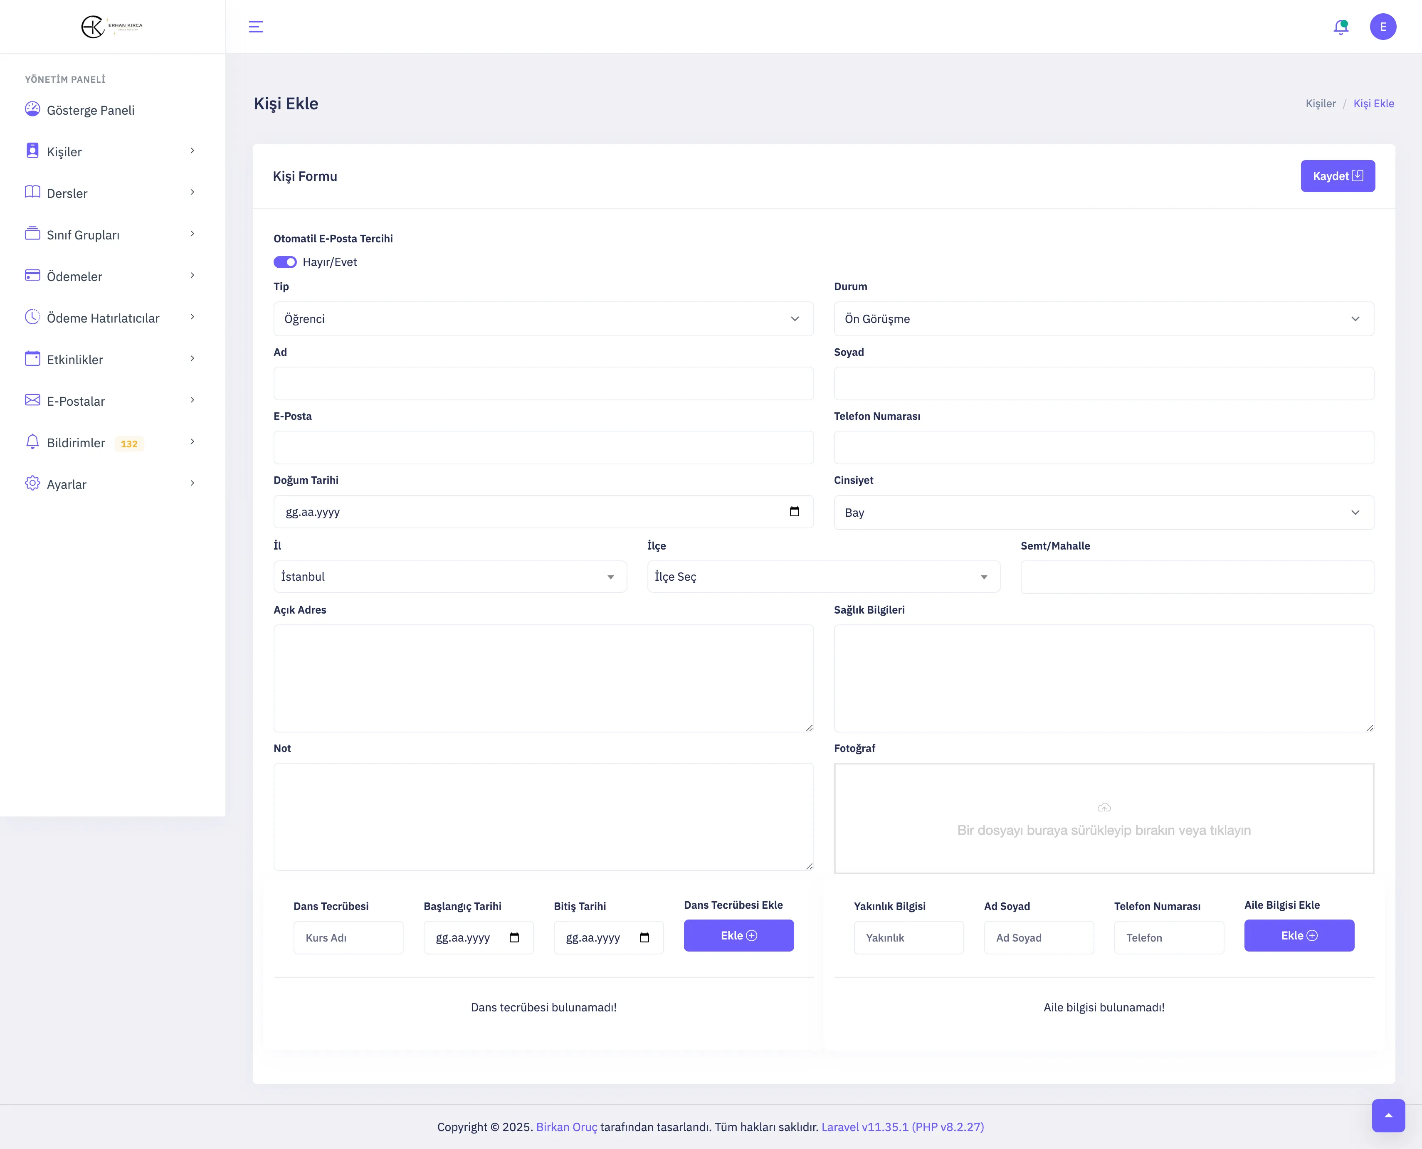Click the hamburger menu icon
The height and width of the screenshot is (1149, 1422).
click(256, 27)
